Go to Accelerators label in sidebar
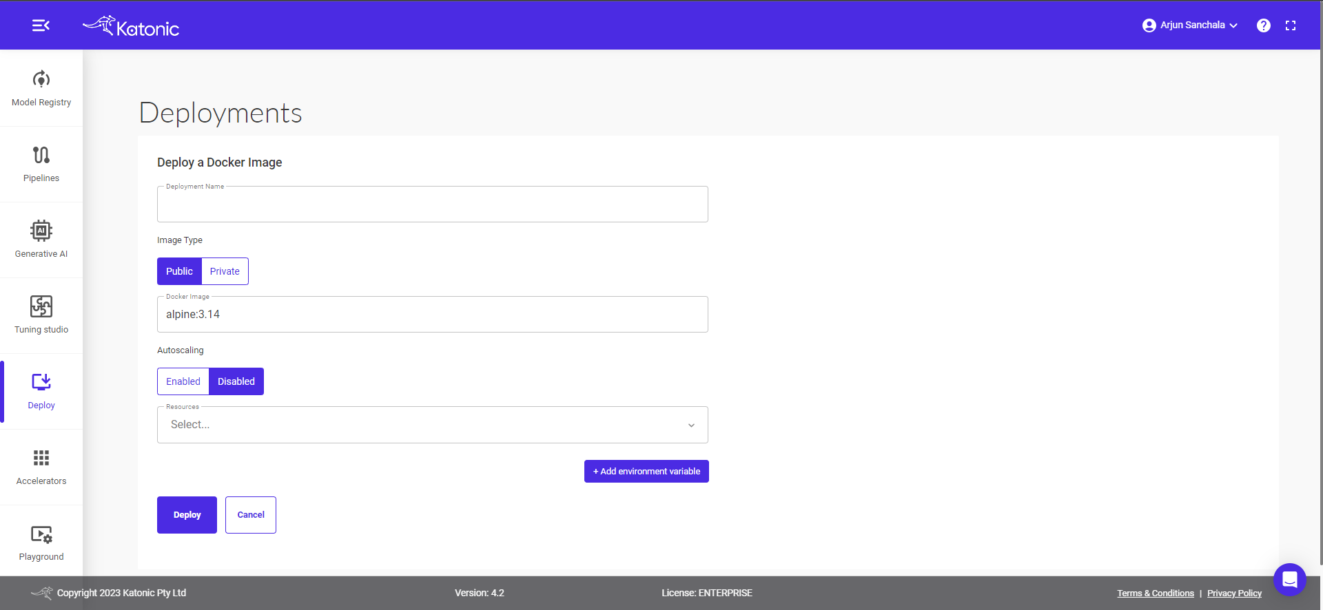This screenshot has width=1323, height=610. pyautogui.click(x=41, y=481)
